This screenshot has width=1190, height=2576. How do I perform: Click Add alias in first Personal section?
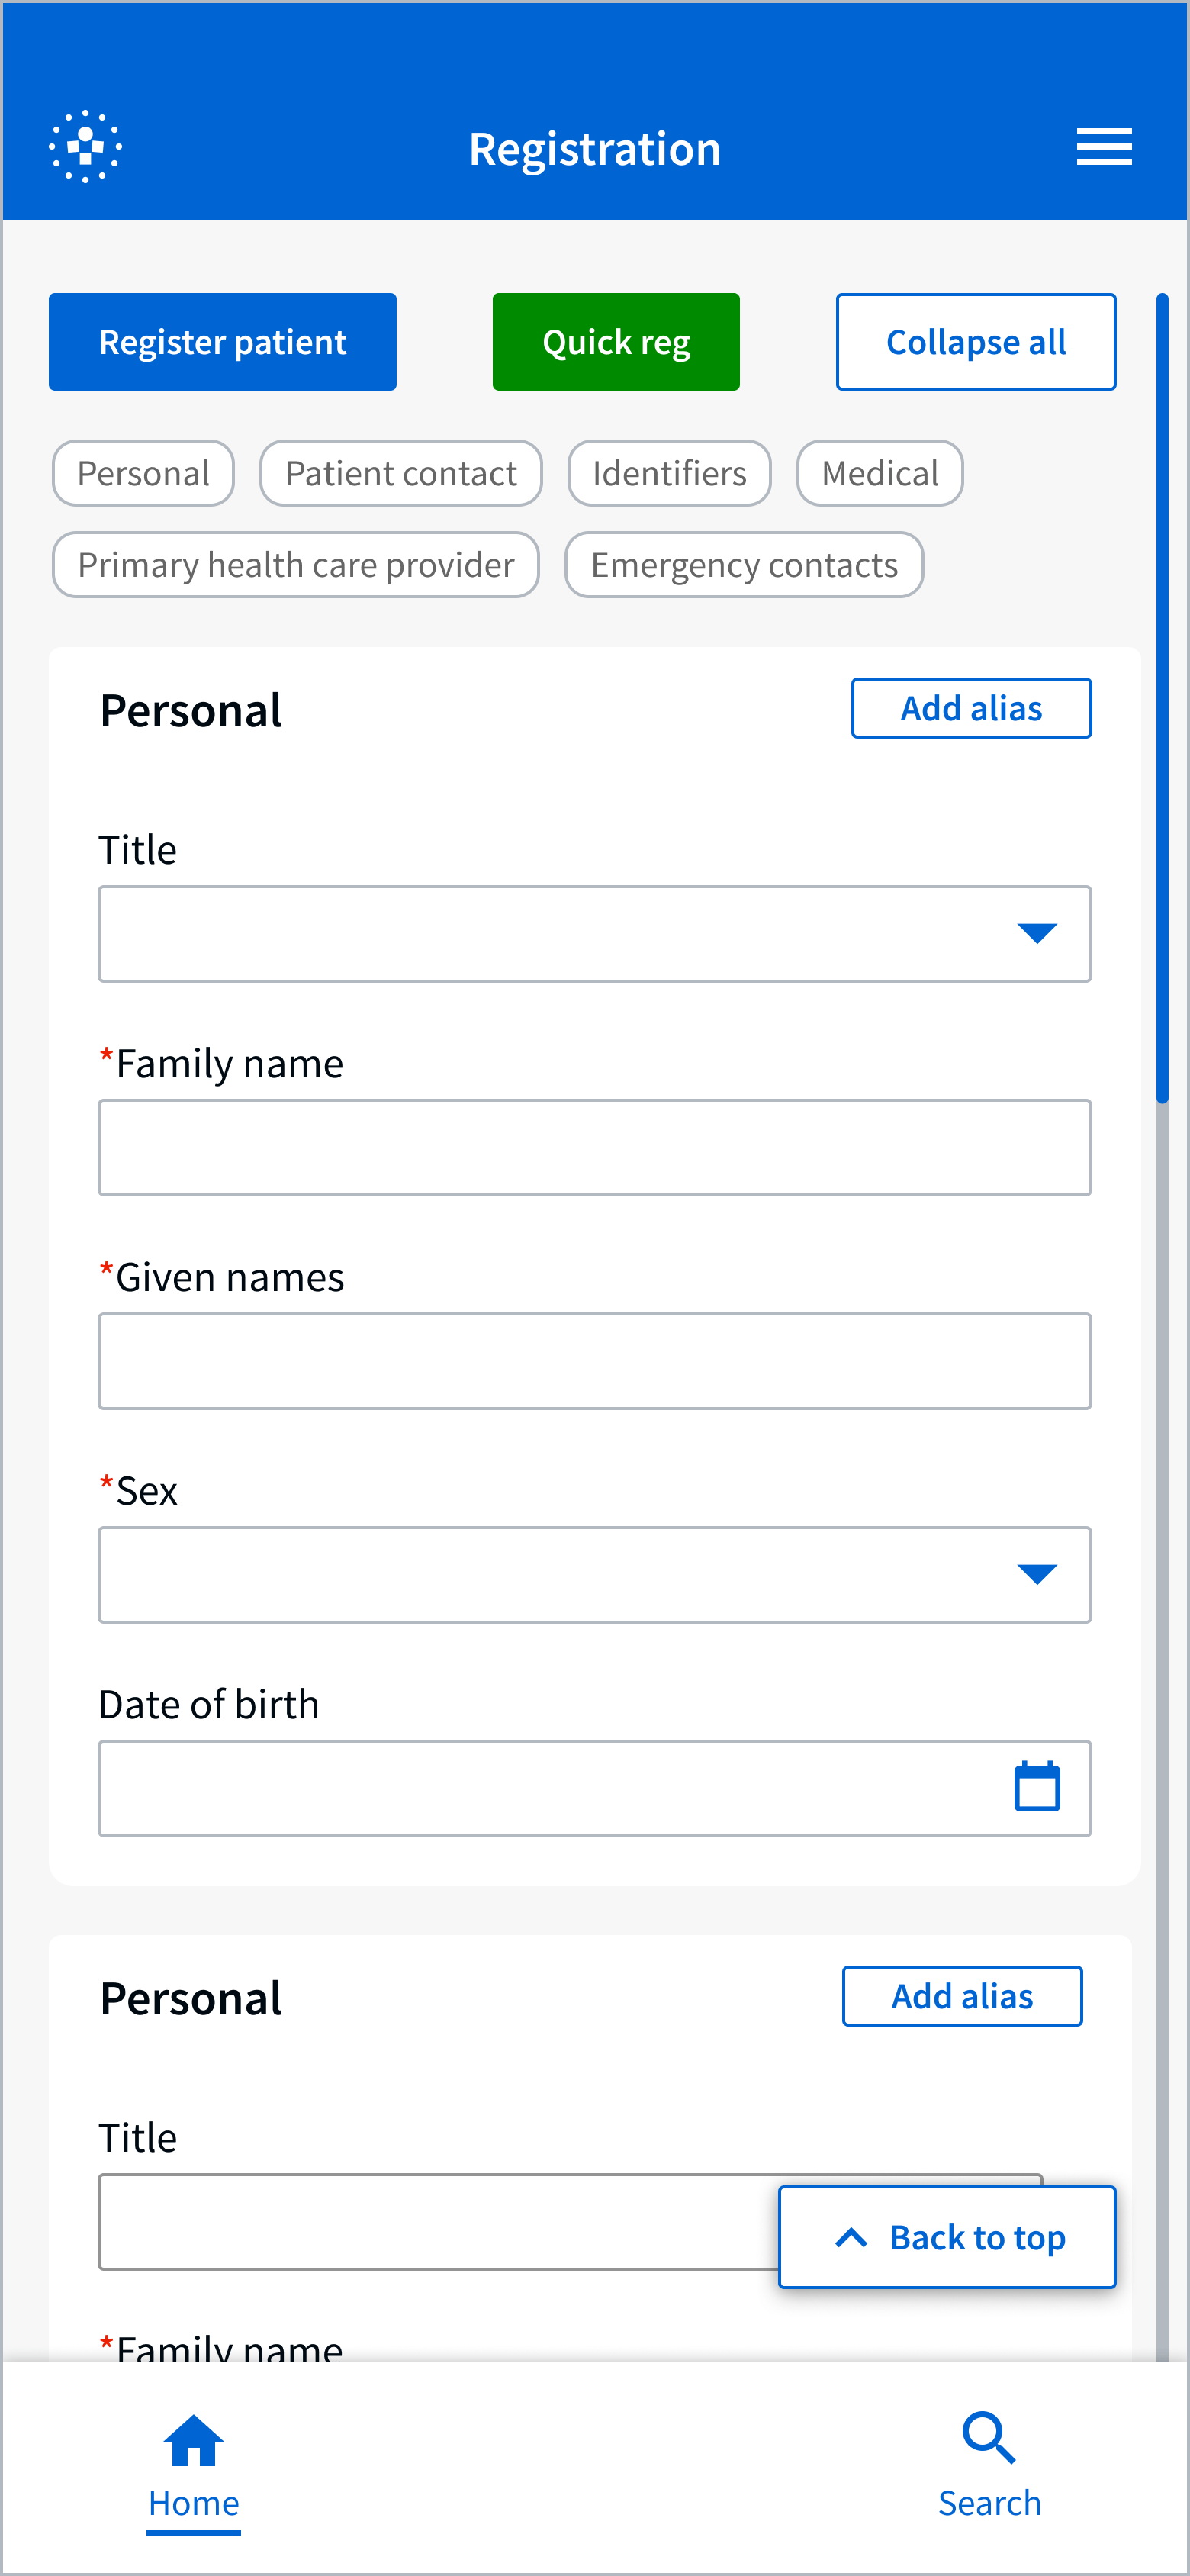(970, 708)
